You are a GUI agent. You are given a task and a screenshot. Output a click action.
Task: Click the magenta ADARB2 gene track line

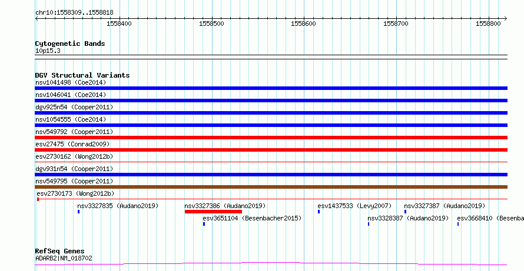271,264
